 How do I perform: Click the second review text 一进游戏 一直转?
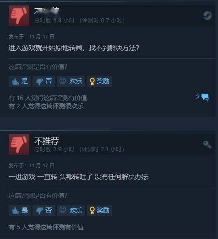[33, 177]
